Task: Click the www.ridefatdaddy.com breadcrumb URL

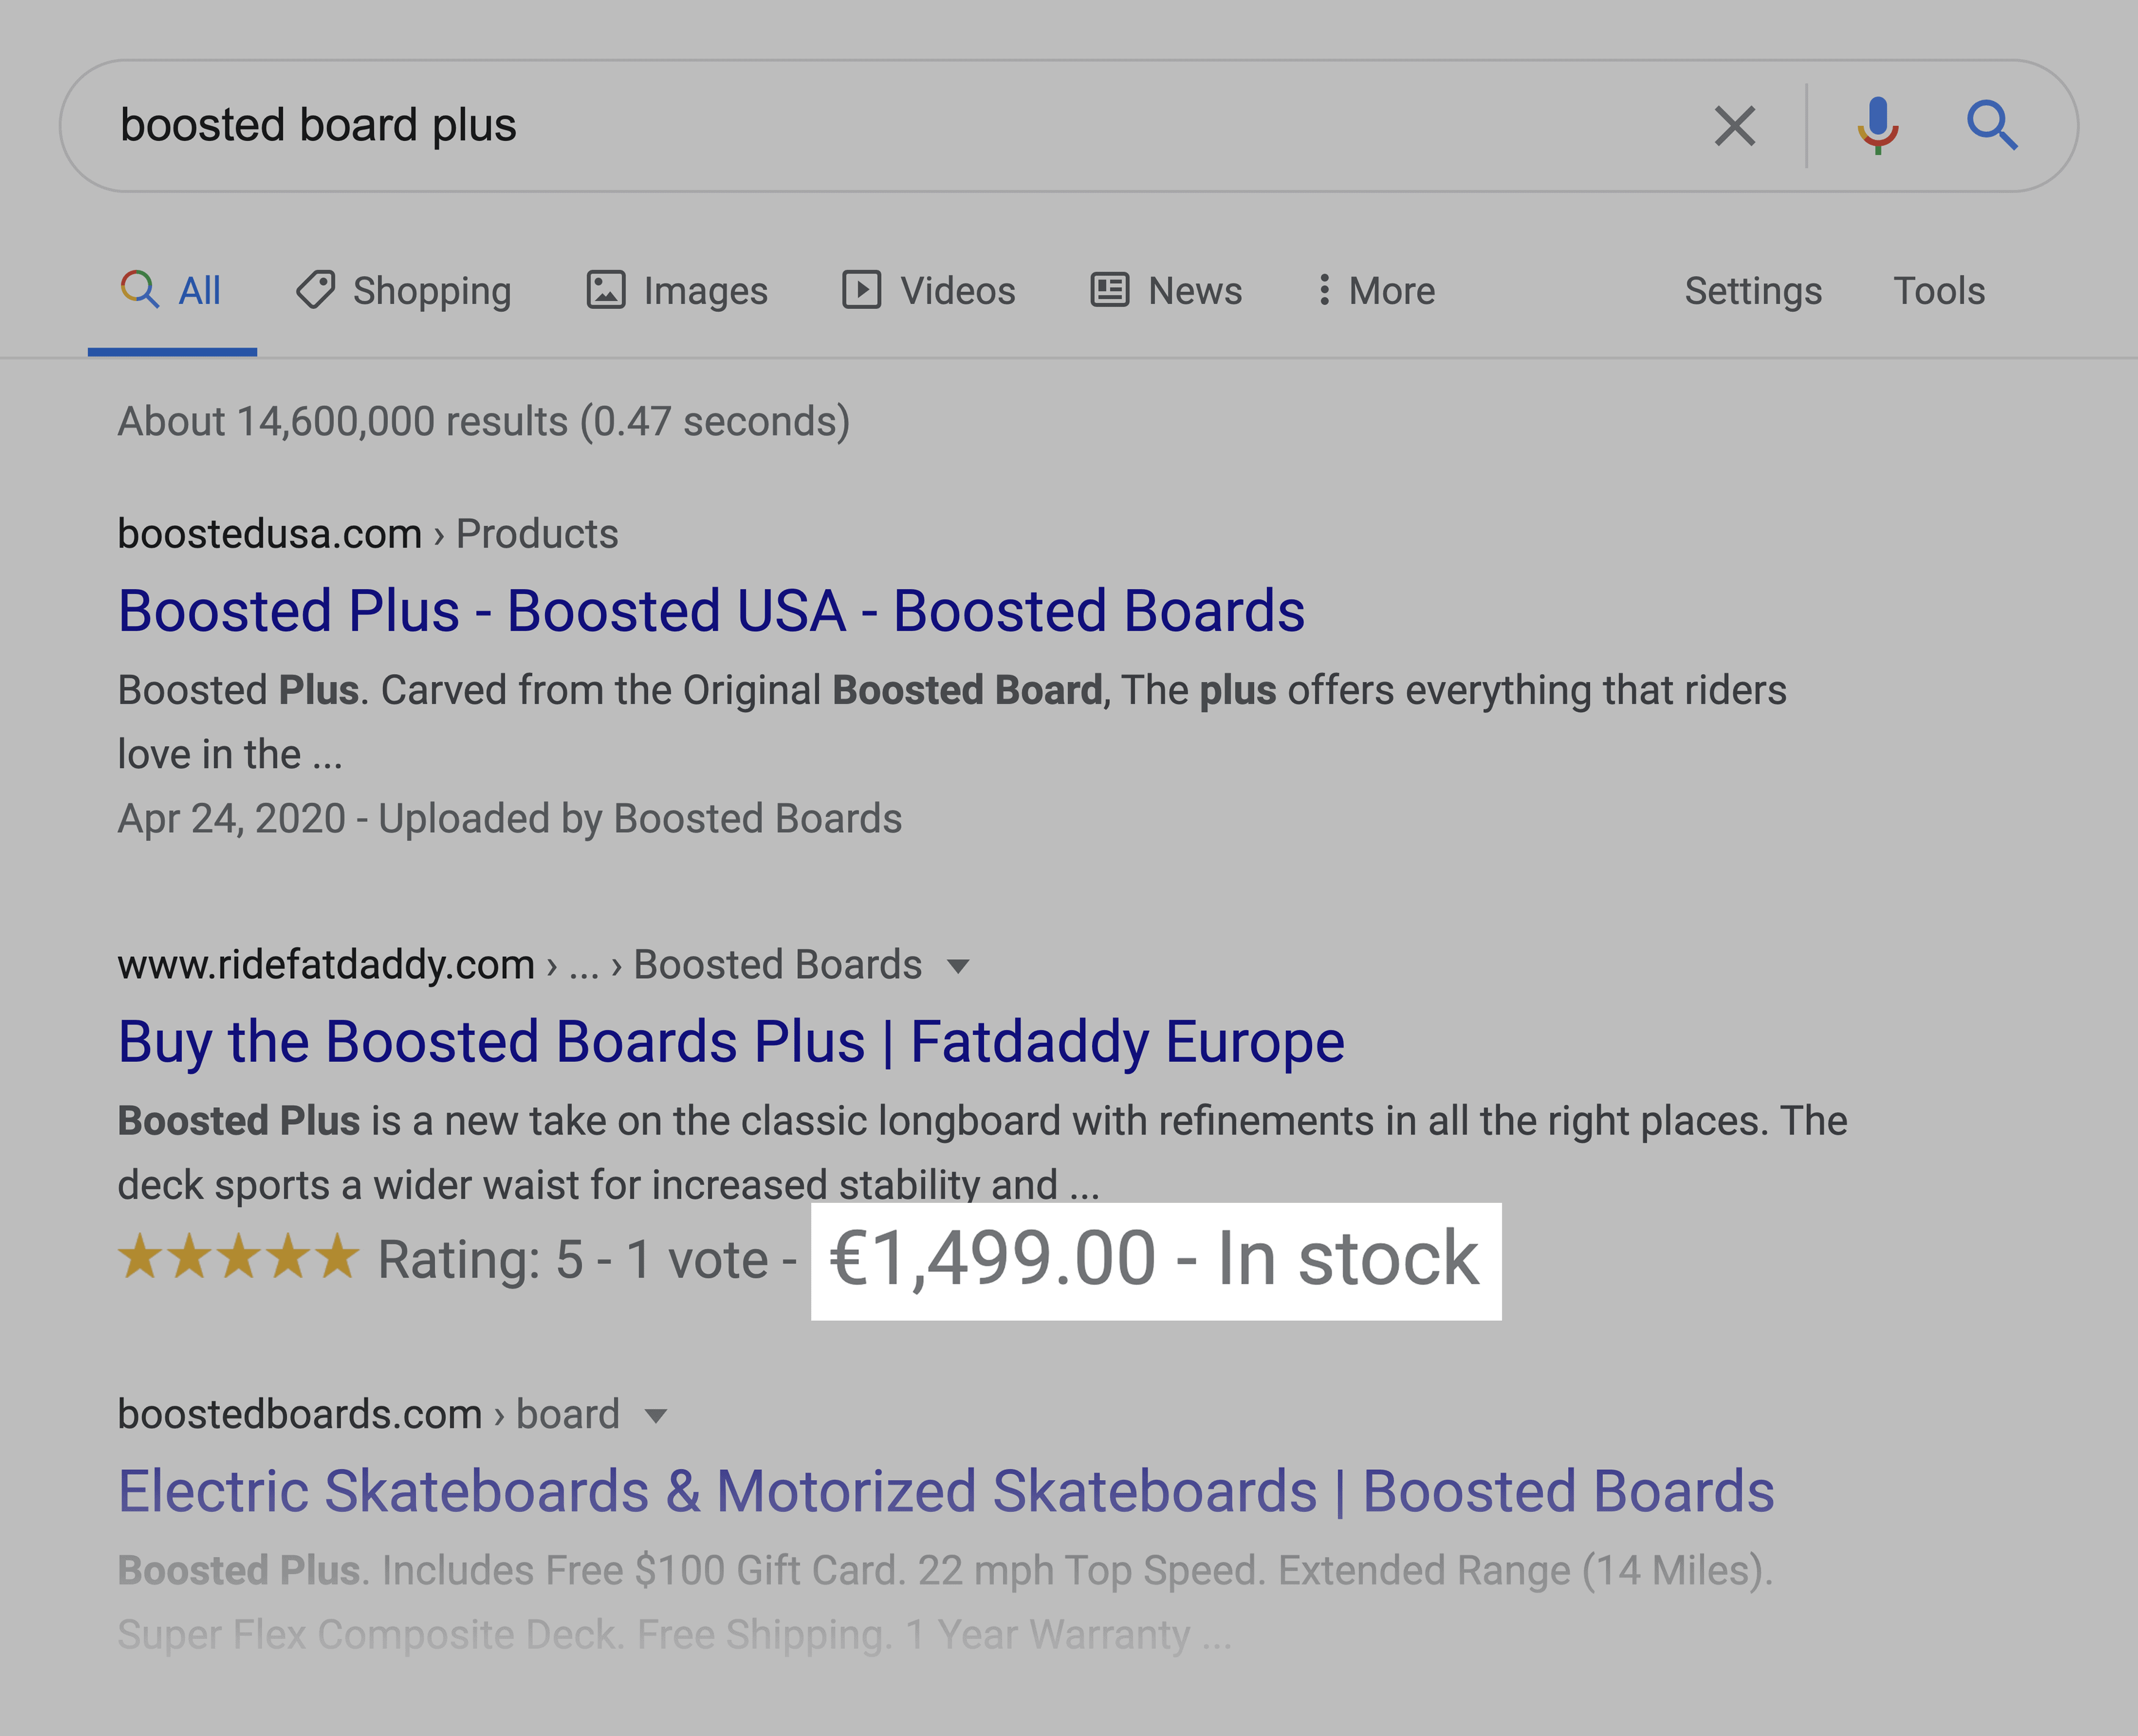Action: click(326, 965)
